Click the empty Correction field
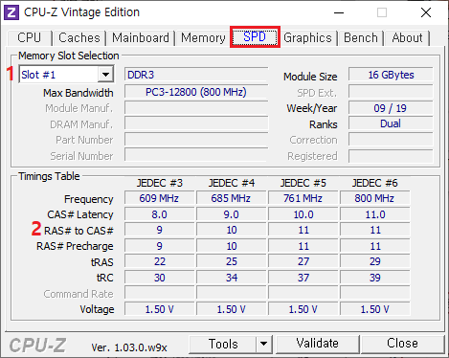This screenshot has width=449, height=358. [x=391, y=140]
